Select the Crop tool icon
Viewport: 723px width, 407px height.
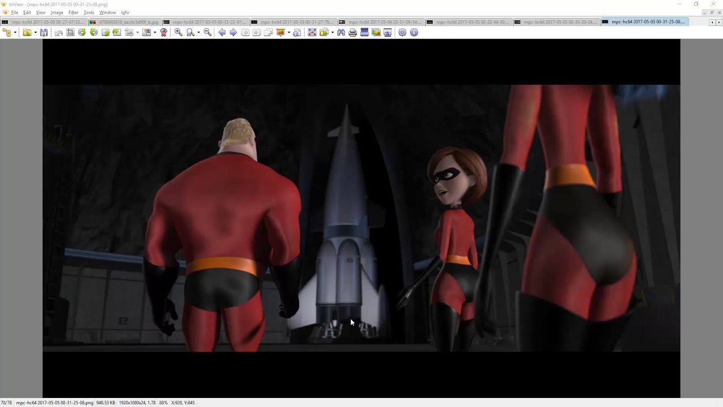click(71, 33)
